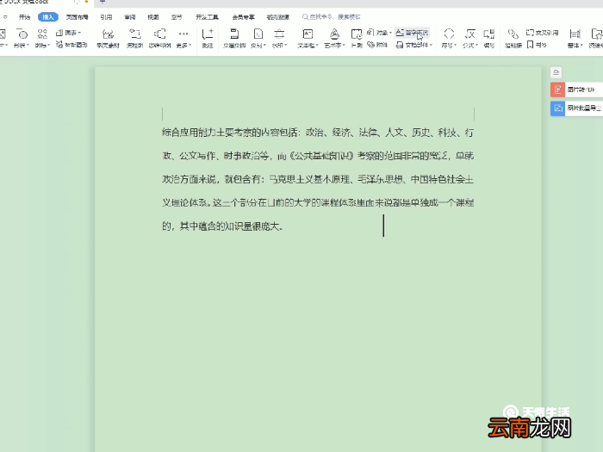Insert a 交叉引用 cross-reference
Viewport: 603px width, 452px height.
pos(542,33)
